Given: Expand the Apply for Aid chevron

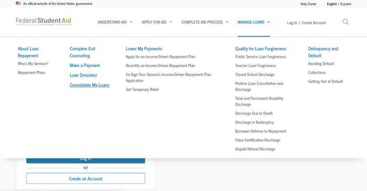Looking at the screenshot, I should [x=171, y=22].
